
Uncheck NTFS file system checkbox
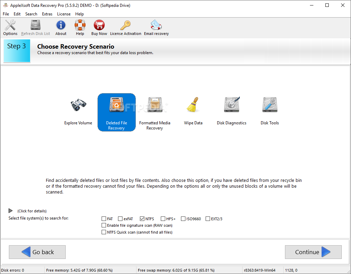coord(142,219)
